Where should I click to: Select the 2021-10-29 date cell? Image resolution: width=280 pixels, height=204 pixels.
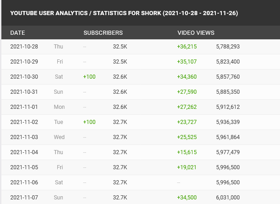click(24, 62)
